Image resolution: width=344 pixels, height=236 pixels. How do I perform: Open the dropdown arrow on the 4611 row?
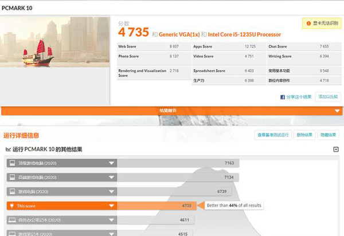(x=111, y=219)
